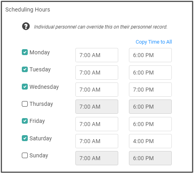Viewport: 194px width, 174px height.
Task: Open Friday start time field
Action: pos(97,124)
